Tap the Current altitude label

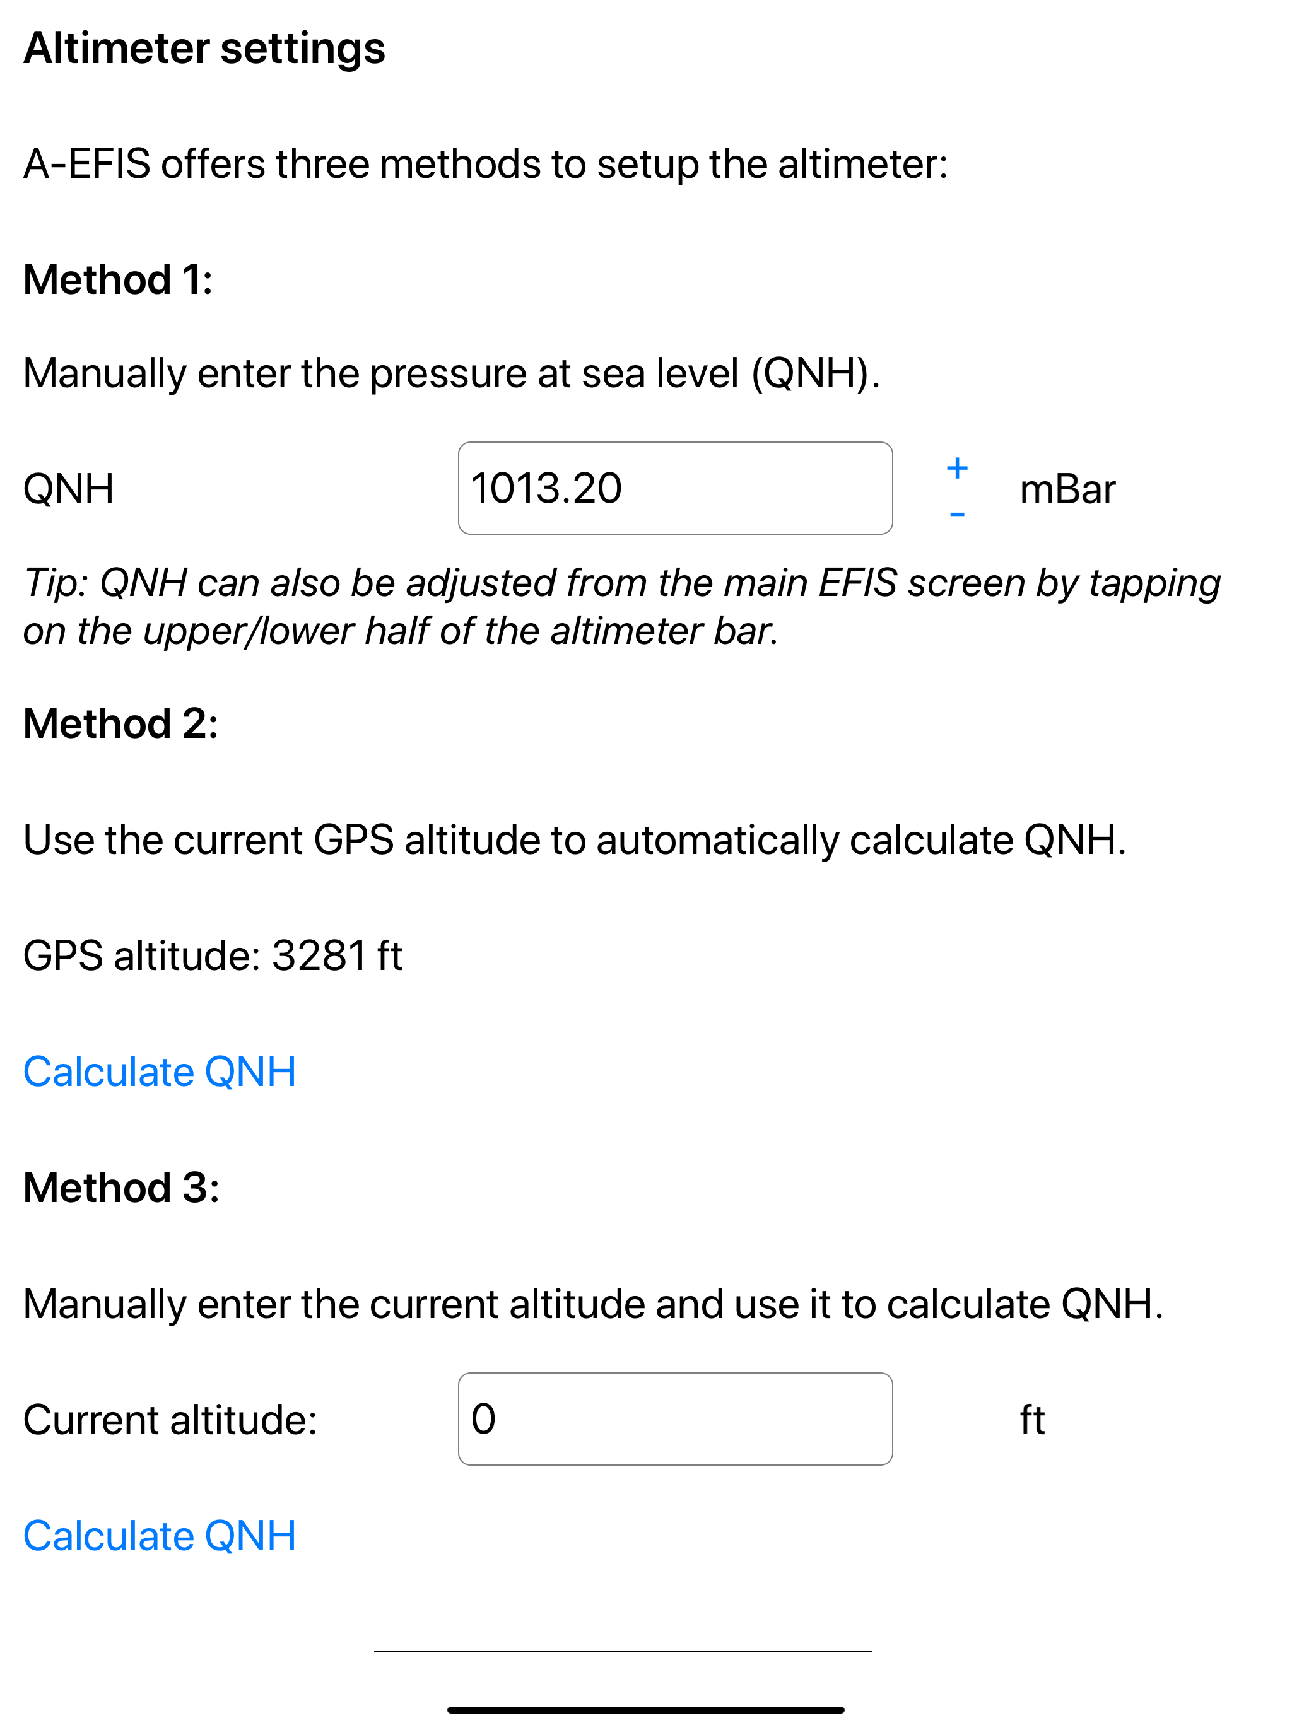pos(171,1420)
